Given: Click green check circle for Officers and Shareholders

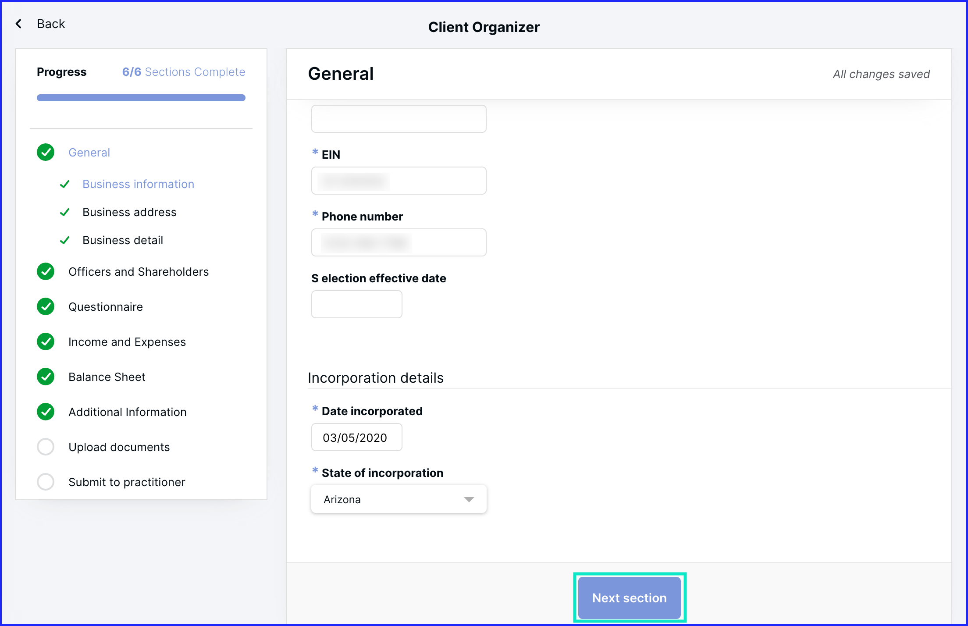Looking at the screenshot, I should pos(46,271).
